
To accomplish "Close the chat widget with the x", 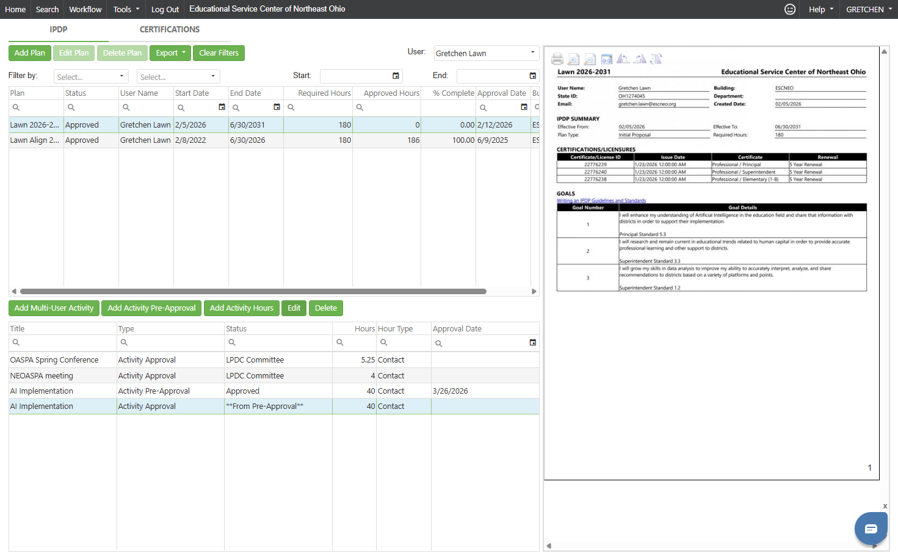I will point(885,506).
